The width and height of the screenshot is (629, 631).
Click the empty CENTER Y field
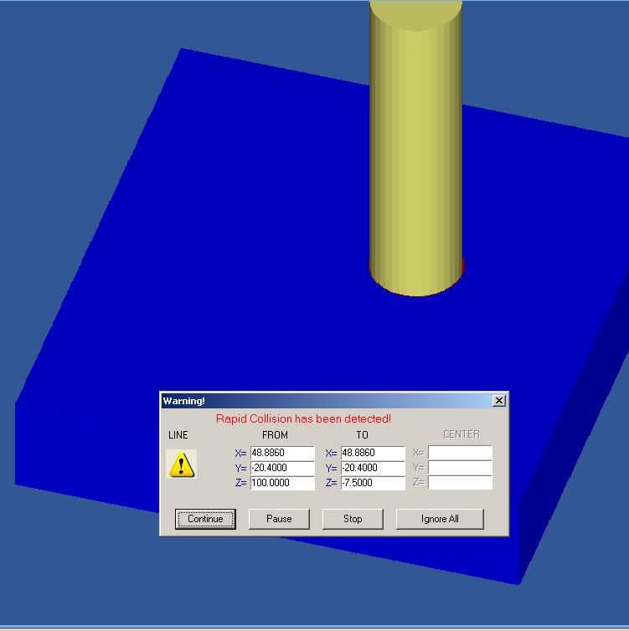[460, 468]
